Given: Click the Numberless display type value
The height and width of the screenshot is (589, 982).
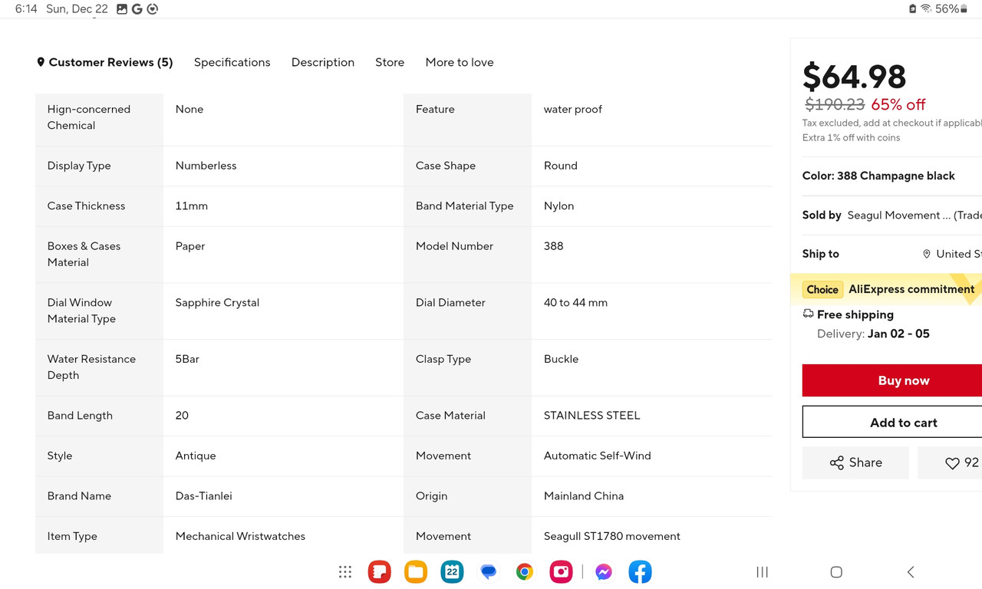Looking at the screenshot, I should (x=206, y=166).
